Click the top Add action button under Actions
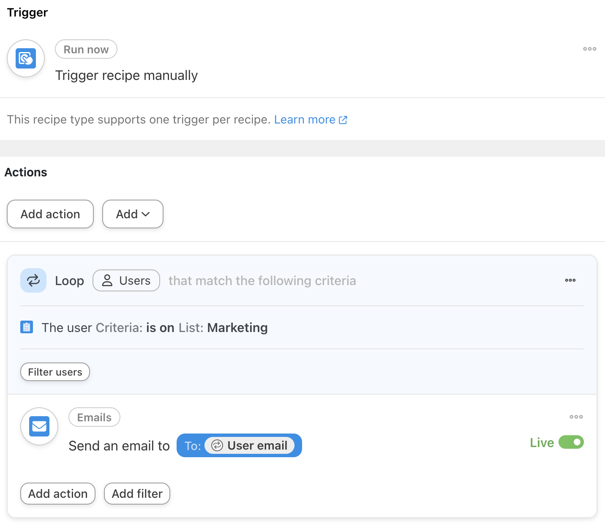Viewport: 605px width, 527px height. pyautogui.click(x=50, y=214)
